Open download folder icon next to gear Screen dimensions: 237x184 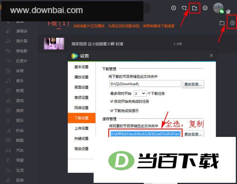[222, 23]
